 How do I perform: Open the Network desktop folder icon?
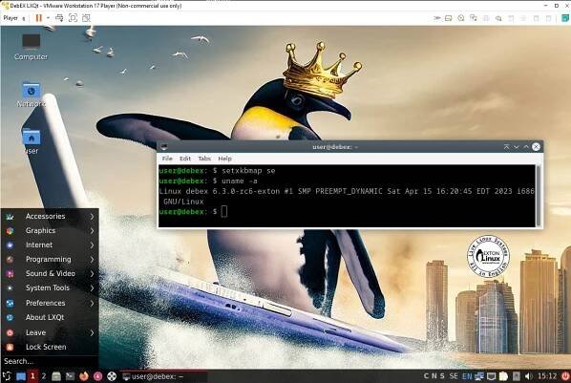click(x=32, y=94)
